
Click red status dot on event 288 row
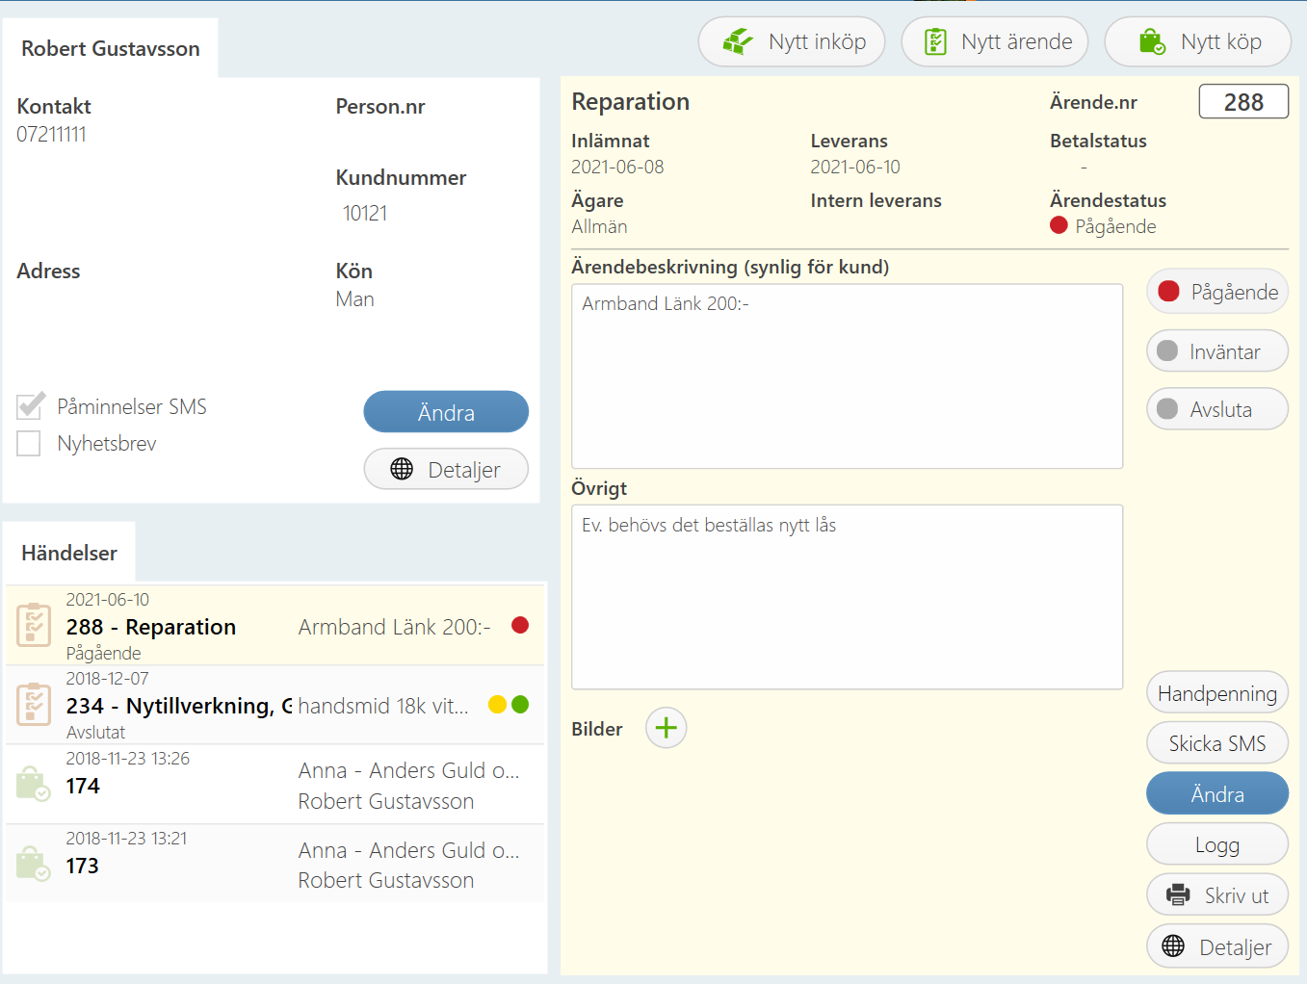[520, 625]
